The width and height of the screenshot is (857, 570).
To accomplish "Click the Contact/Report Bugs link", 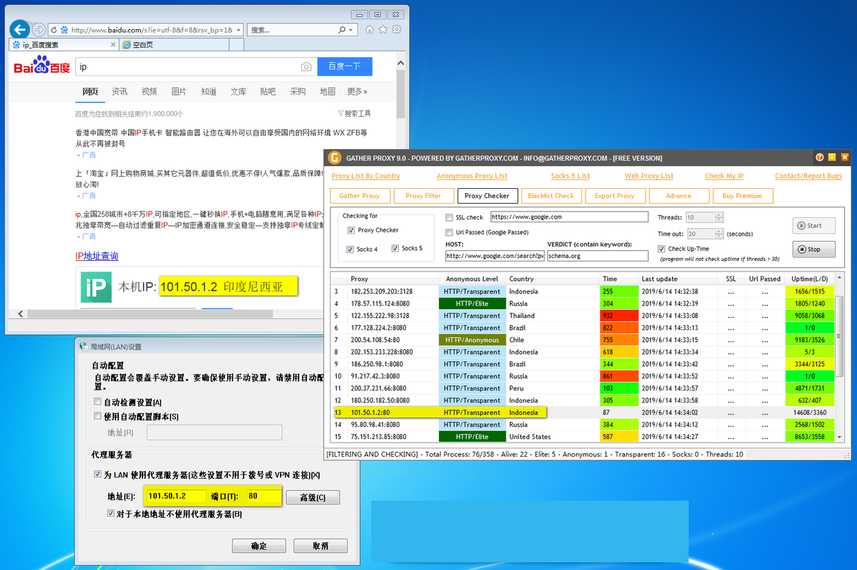I will 809,176.
